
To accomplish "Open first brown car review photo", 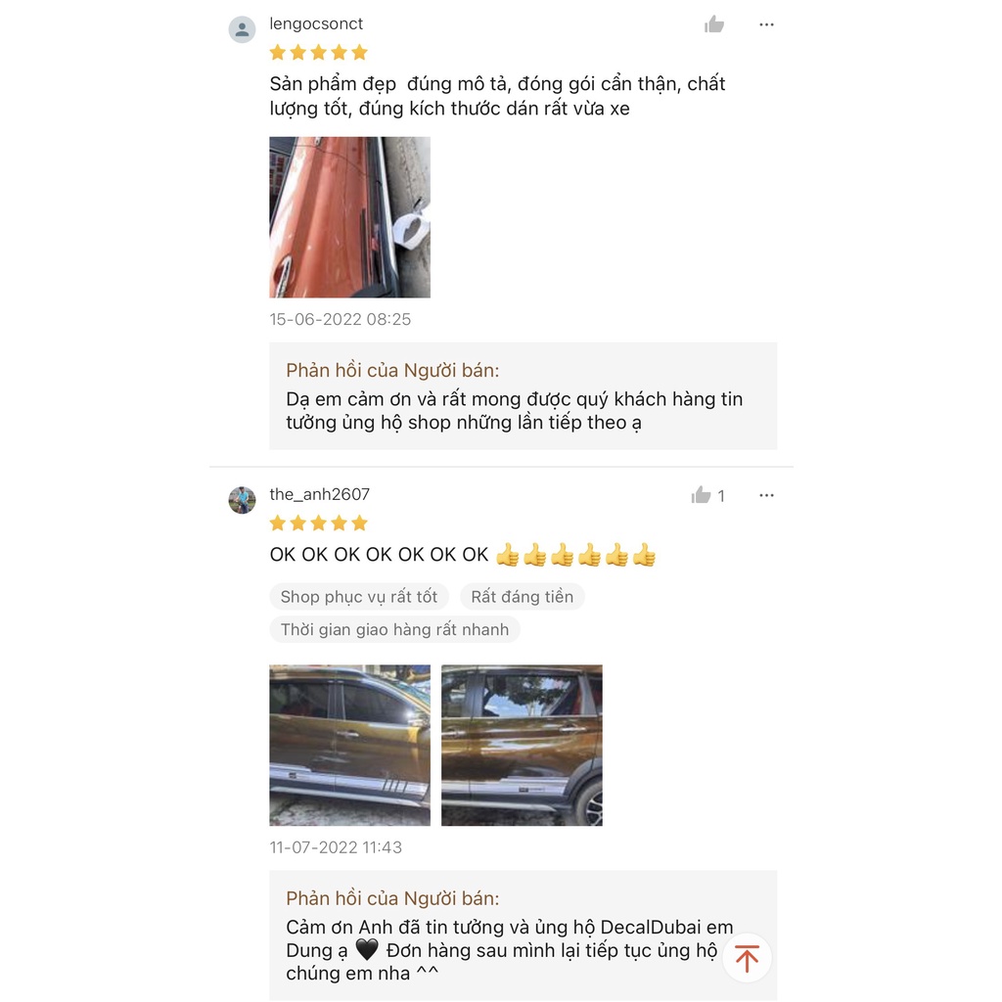I will pos(349,745).
